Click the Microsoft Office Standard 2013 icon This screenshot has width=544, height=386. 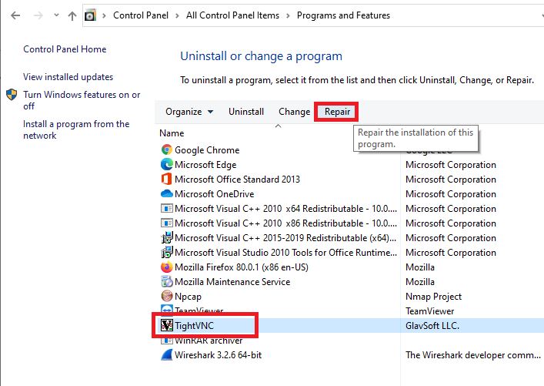tap(166, 179)
